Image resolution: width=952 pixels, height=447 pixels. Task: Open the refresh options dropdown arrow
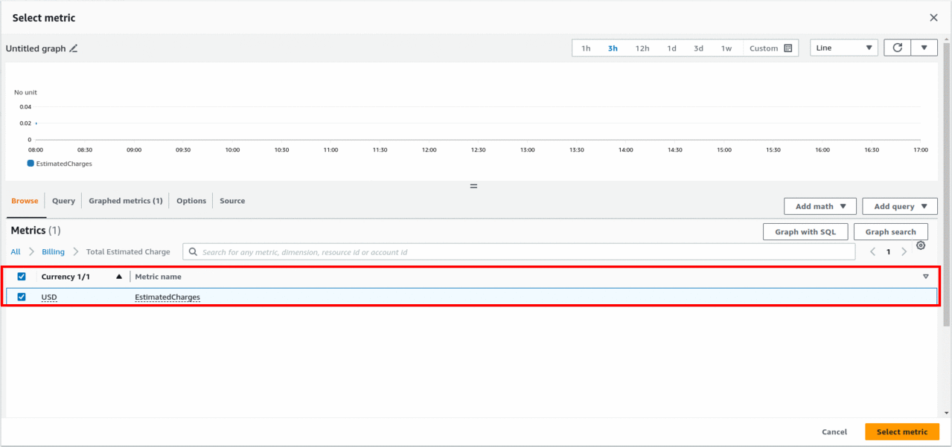coord(924,48)
